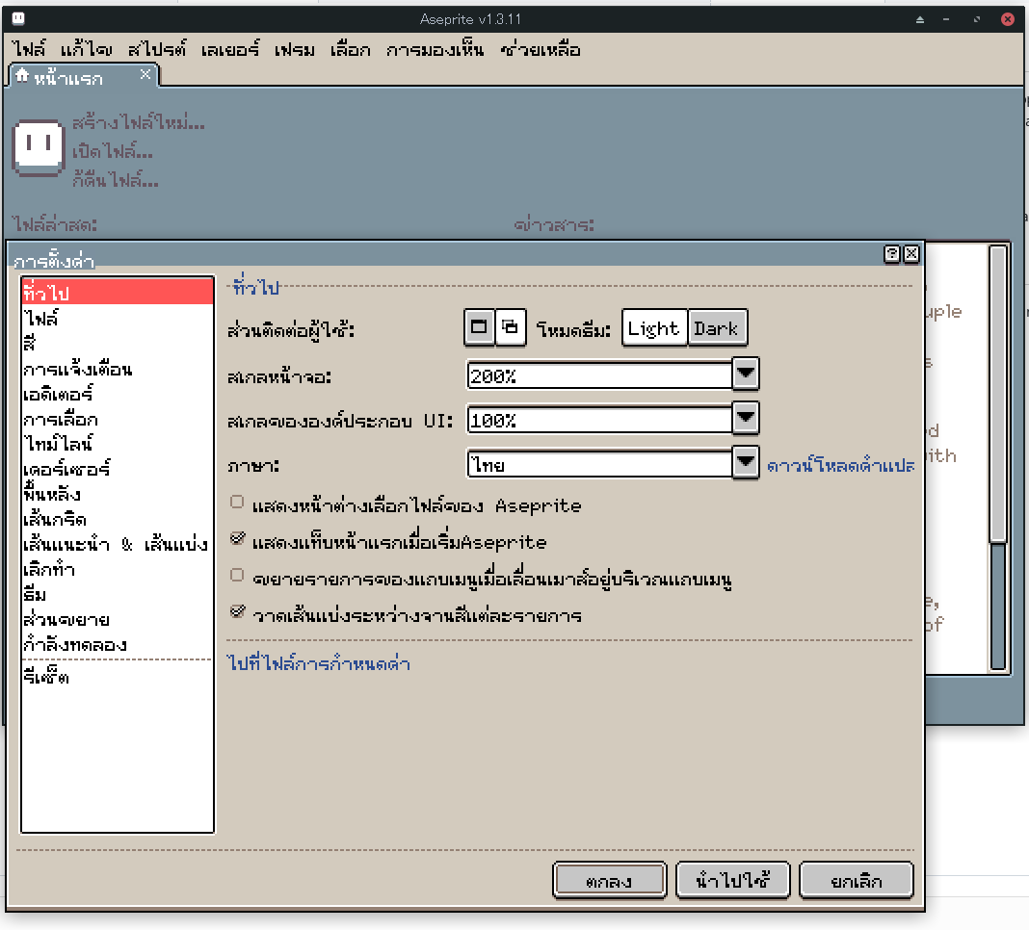The width and height of the screenshot is (1029, 930).
Task: Open the เฟรม menu
Action: [x=295, y=49]
